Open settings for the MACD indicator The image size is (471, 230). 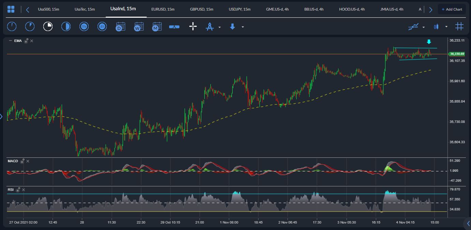[x=22, y=162]
